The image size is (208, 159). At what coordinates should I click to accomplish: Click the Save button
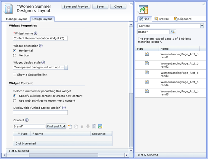coord(100,7)
